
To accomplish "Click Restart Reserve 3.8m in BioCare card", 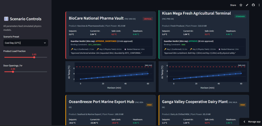I will coord(134,49).
